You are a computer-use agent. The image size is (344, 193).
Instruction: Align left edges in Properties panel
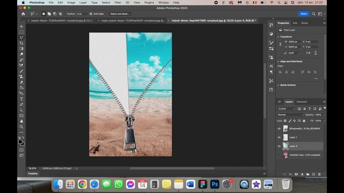280,72
